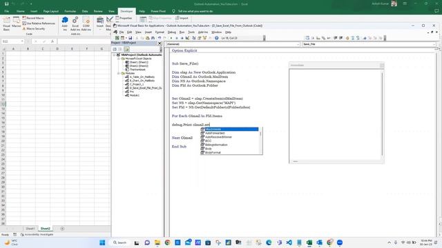Run the macro with Run Sub icon

(171, 38)
